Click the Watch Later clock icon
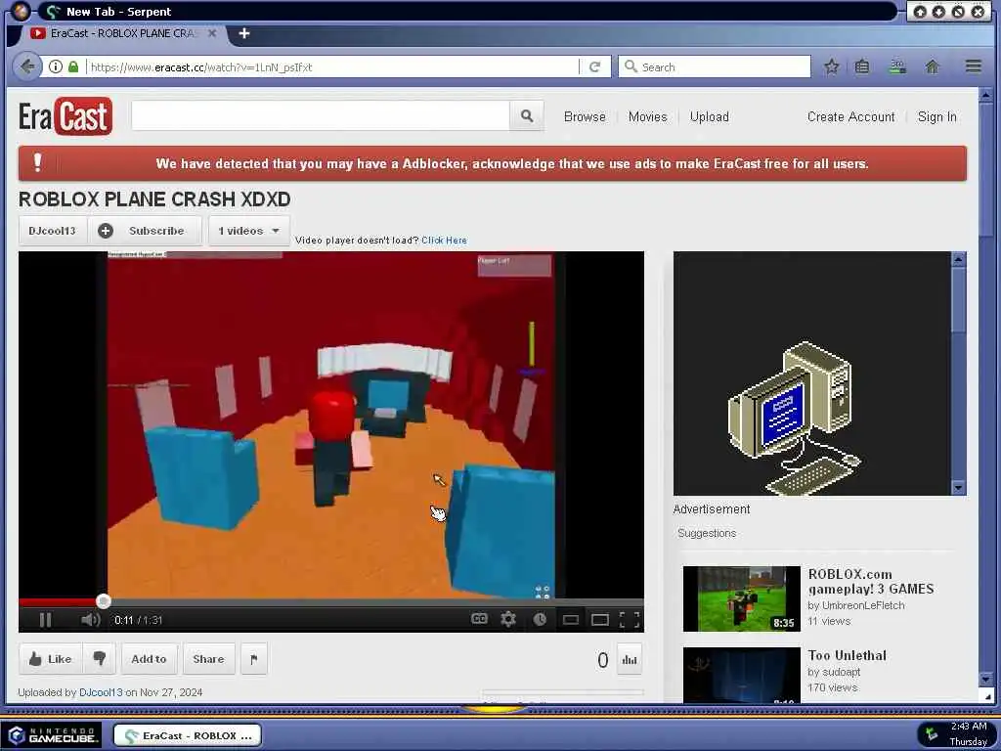1001x751 pixels. click(540, 619)
